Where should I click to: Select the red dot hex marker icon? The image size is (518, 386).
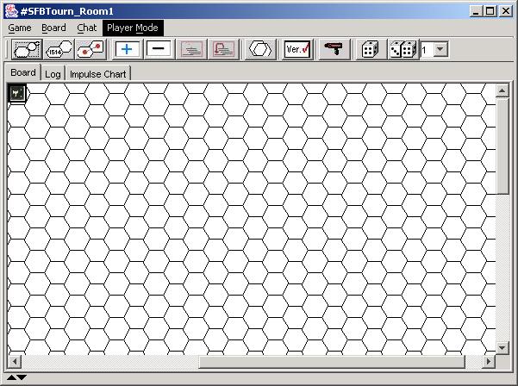tap(90, 50)
